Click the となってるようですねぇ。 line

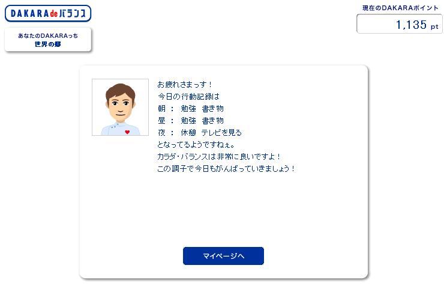196,145
